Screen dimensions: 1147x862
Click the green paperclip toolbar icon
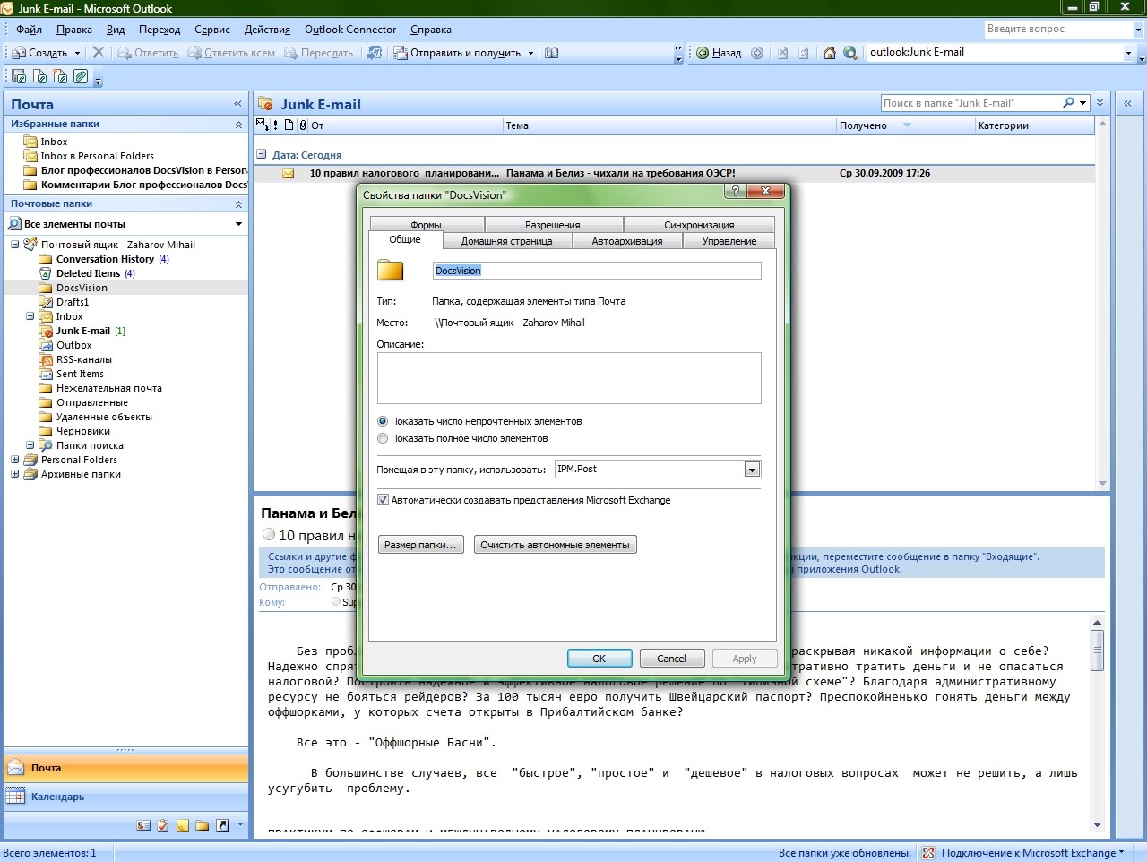[81, 77]
